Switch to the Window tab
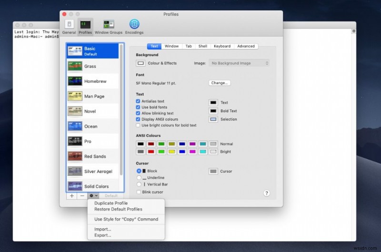381x252 pixels. click(171, 46)
